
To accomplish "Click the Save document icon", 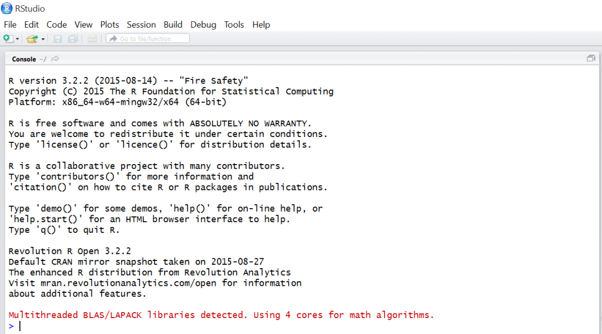I will pyautogui.click(x=58, y=39).
